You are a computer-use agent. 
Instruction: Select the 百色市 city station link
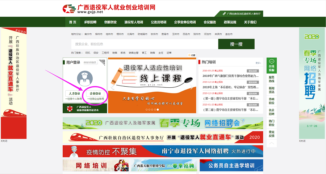click(186, 34)
